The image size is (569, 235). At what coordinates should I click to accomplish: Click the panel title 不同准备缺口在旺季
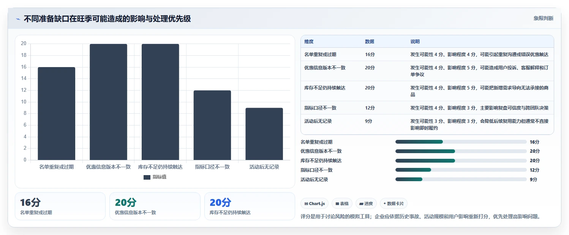click(x=107, y=19)
